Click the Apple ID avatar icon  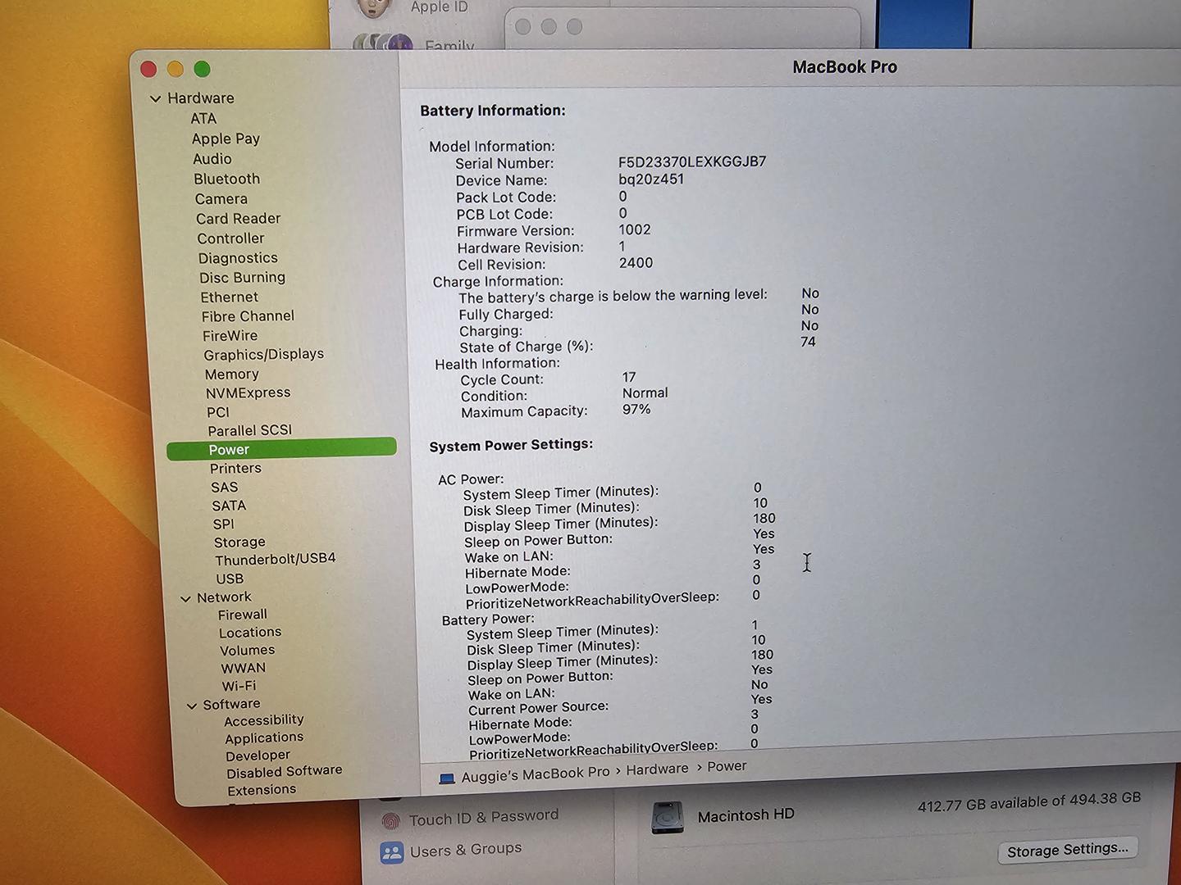tap(373, 8)
